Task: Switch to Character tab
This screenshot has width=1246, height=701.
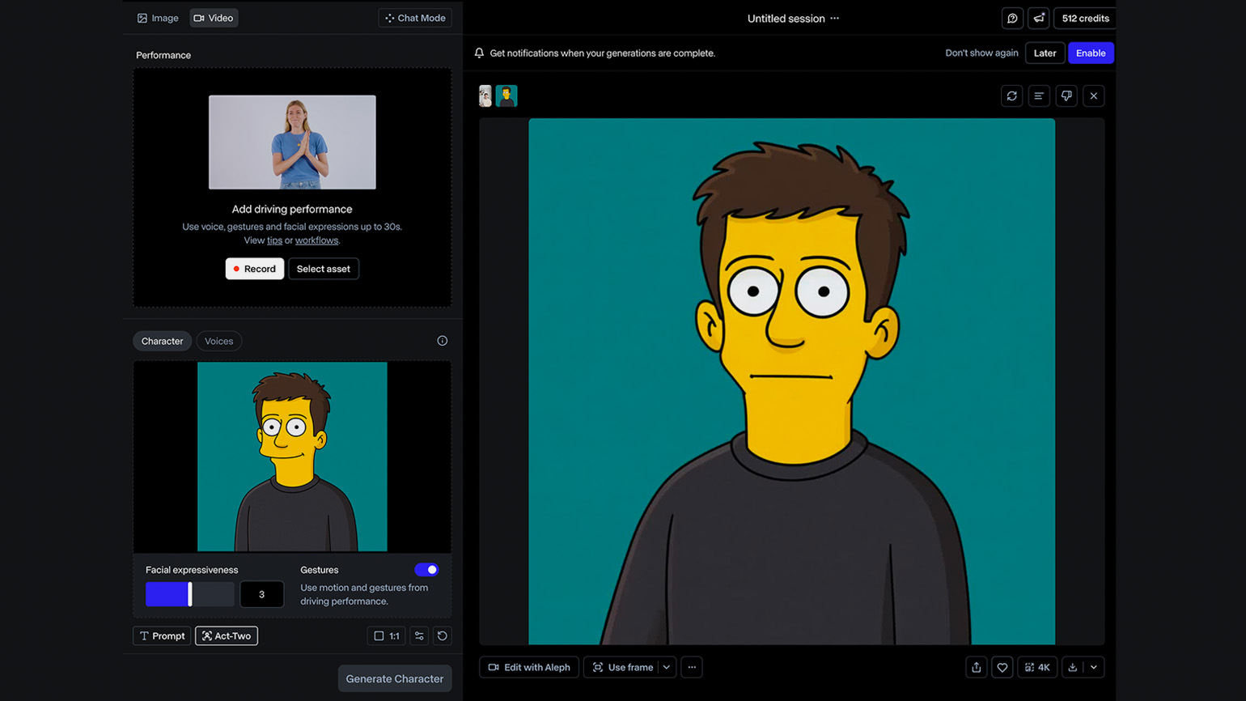Action: click(x=162, y=341)
